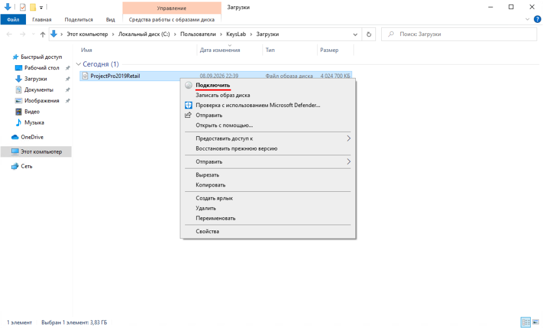Open Музыка in the sidebar
Viewport: 543px width, 328px height.
coord(34,122)
